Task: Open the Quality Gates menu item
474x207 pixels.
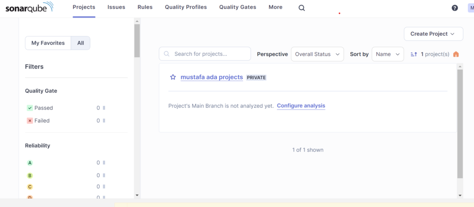Action: (237, 7)
